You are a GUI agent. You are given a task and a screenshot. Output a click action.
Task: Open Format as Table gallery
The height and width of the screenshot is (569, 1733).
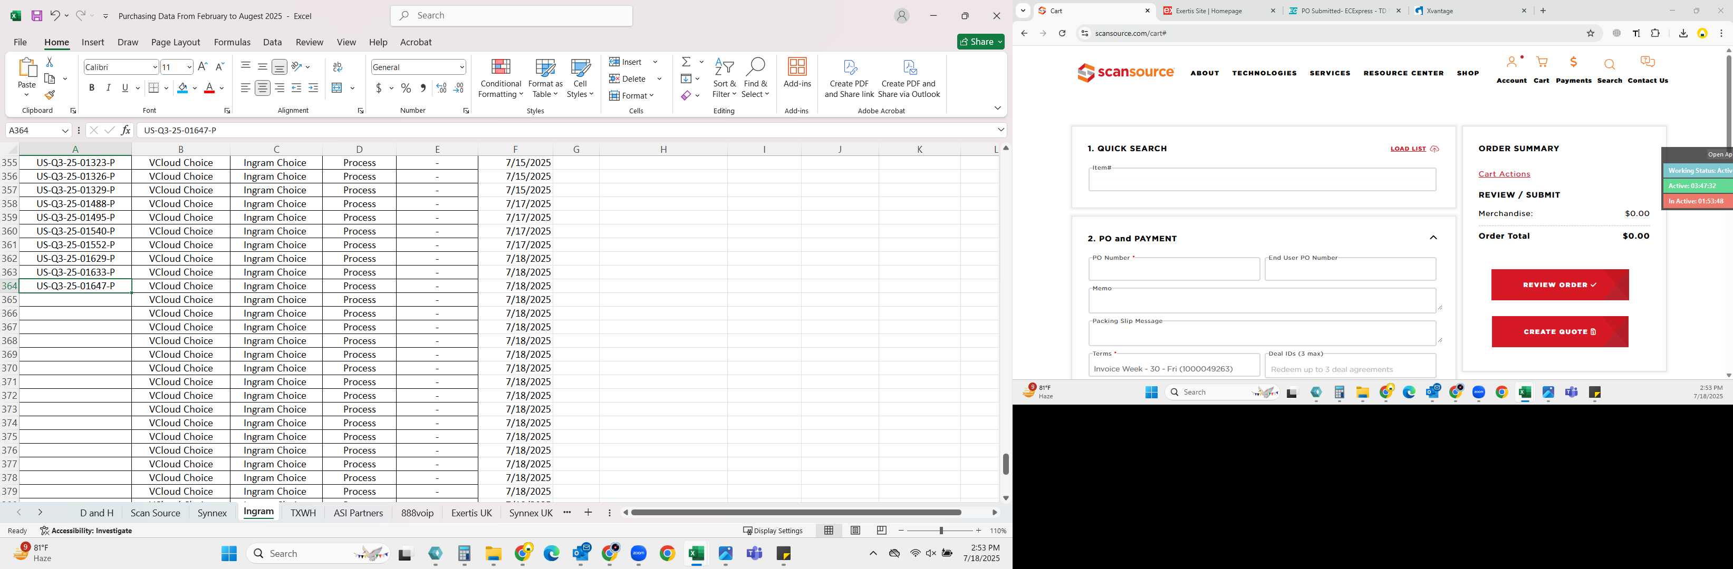click(545, 79)
